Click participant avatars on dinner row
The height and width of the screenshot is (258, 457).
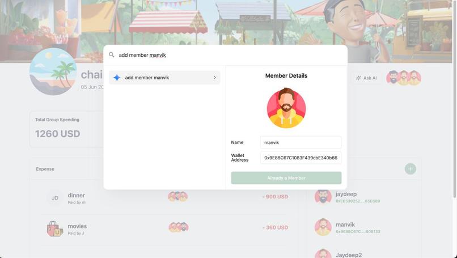pyautogui.click(x=178, y=197)
